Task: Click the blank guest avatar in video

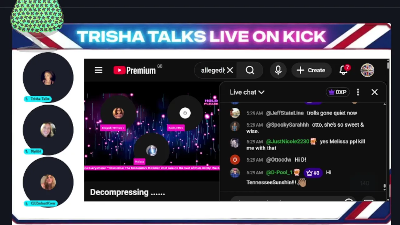Action: point(185,113)
